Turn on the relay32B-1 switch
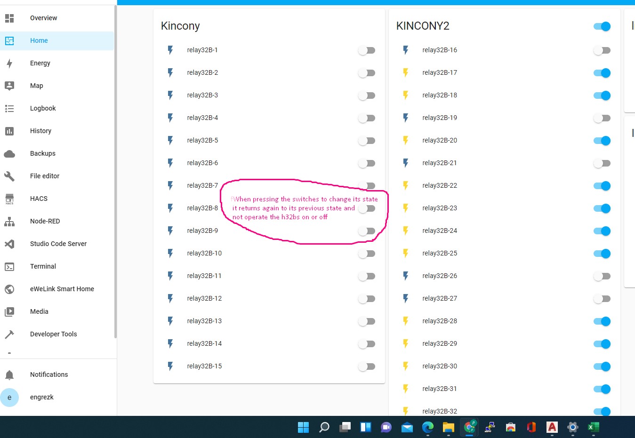635x438 pixels. coord(366,50)
